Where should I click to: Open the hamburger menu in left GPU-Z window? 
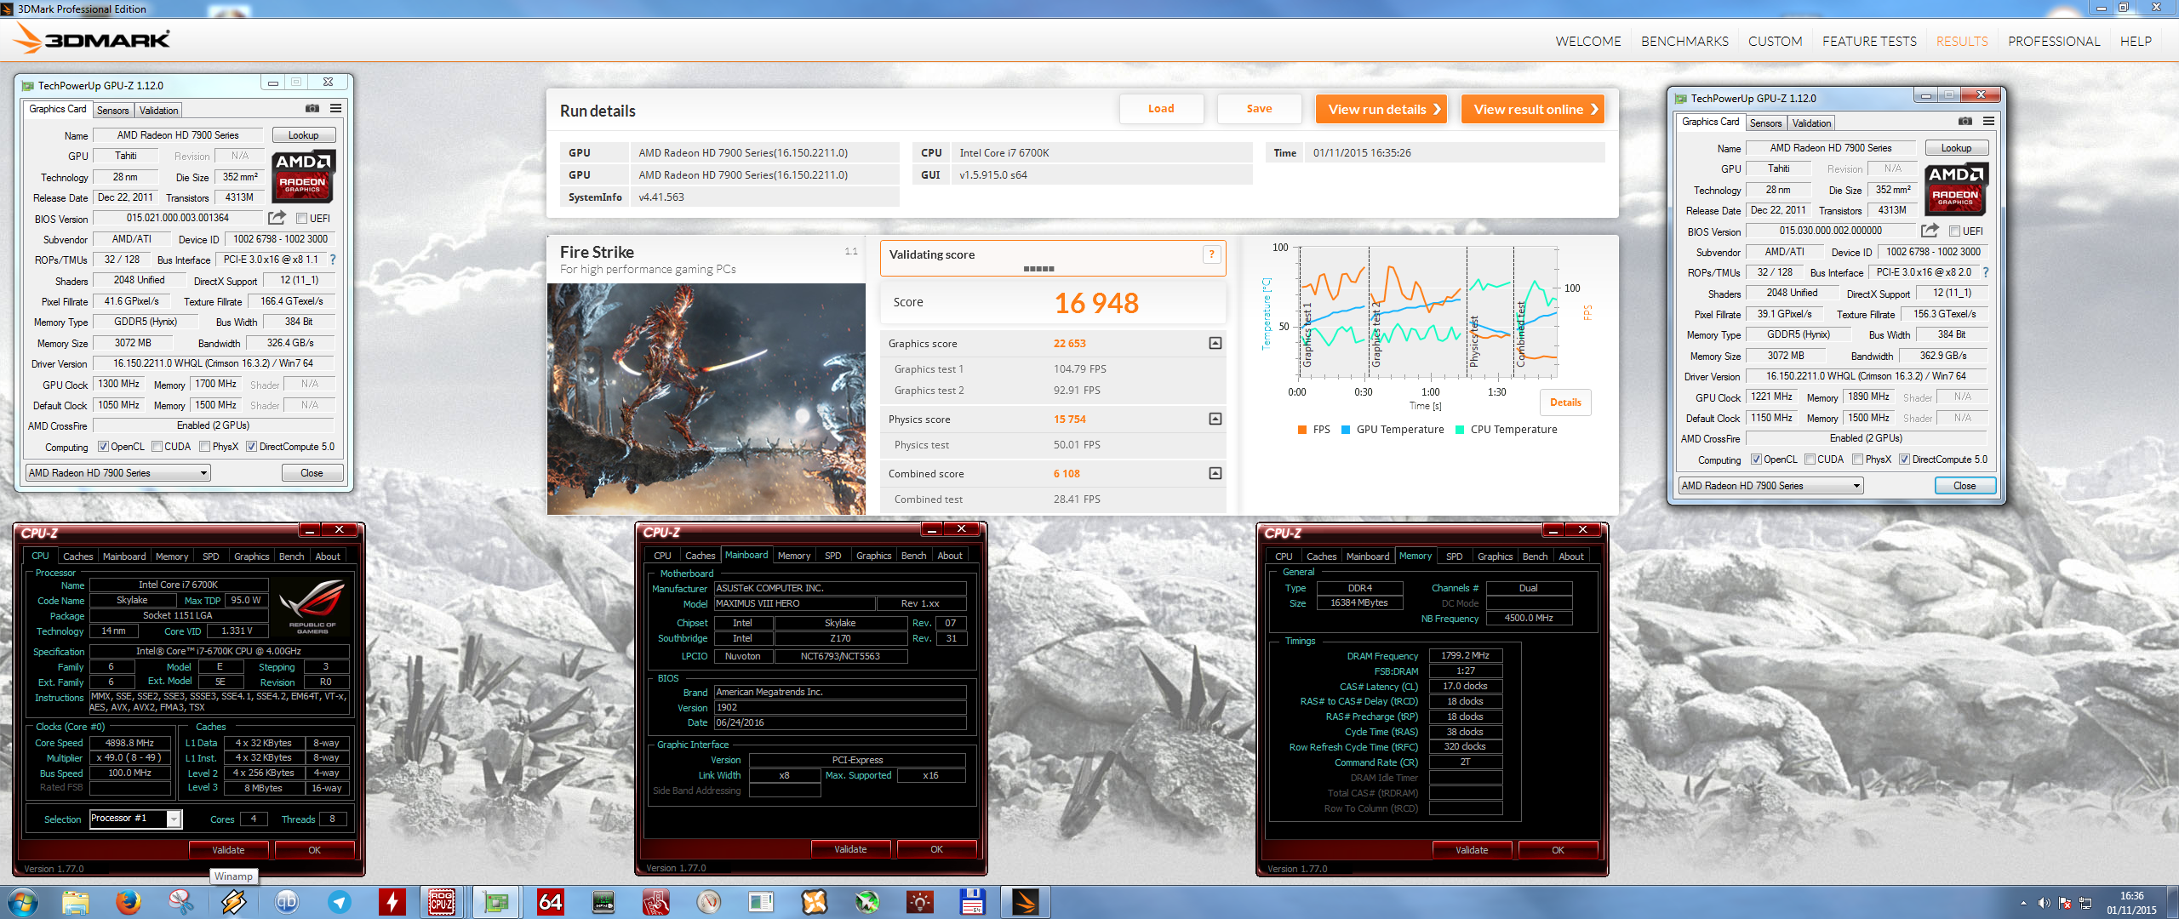[x=336, y=109]
